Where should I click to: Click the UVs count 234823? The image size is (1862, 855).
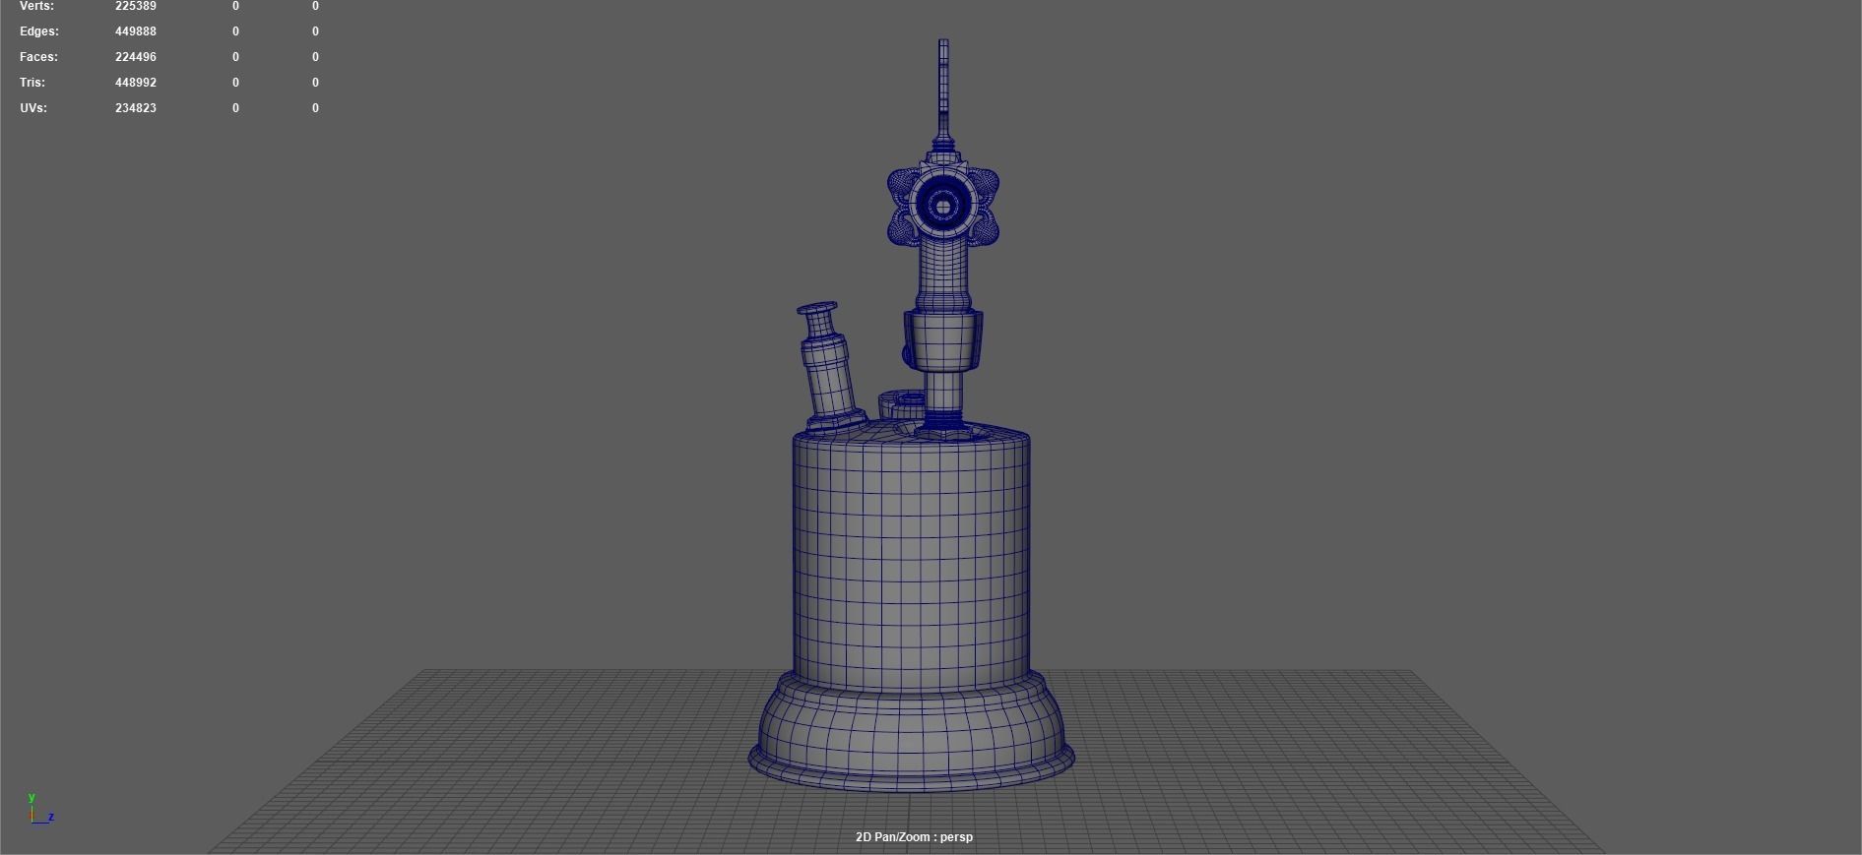tap(136, 108)
